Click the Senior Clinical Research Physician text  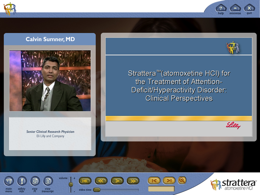click(x=50, y=132)
